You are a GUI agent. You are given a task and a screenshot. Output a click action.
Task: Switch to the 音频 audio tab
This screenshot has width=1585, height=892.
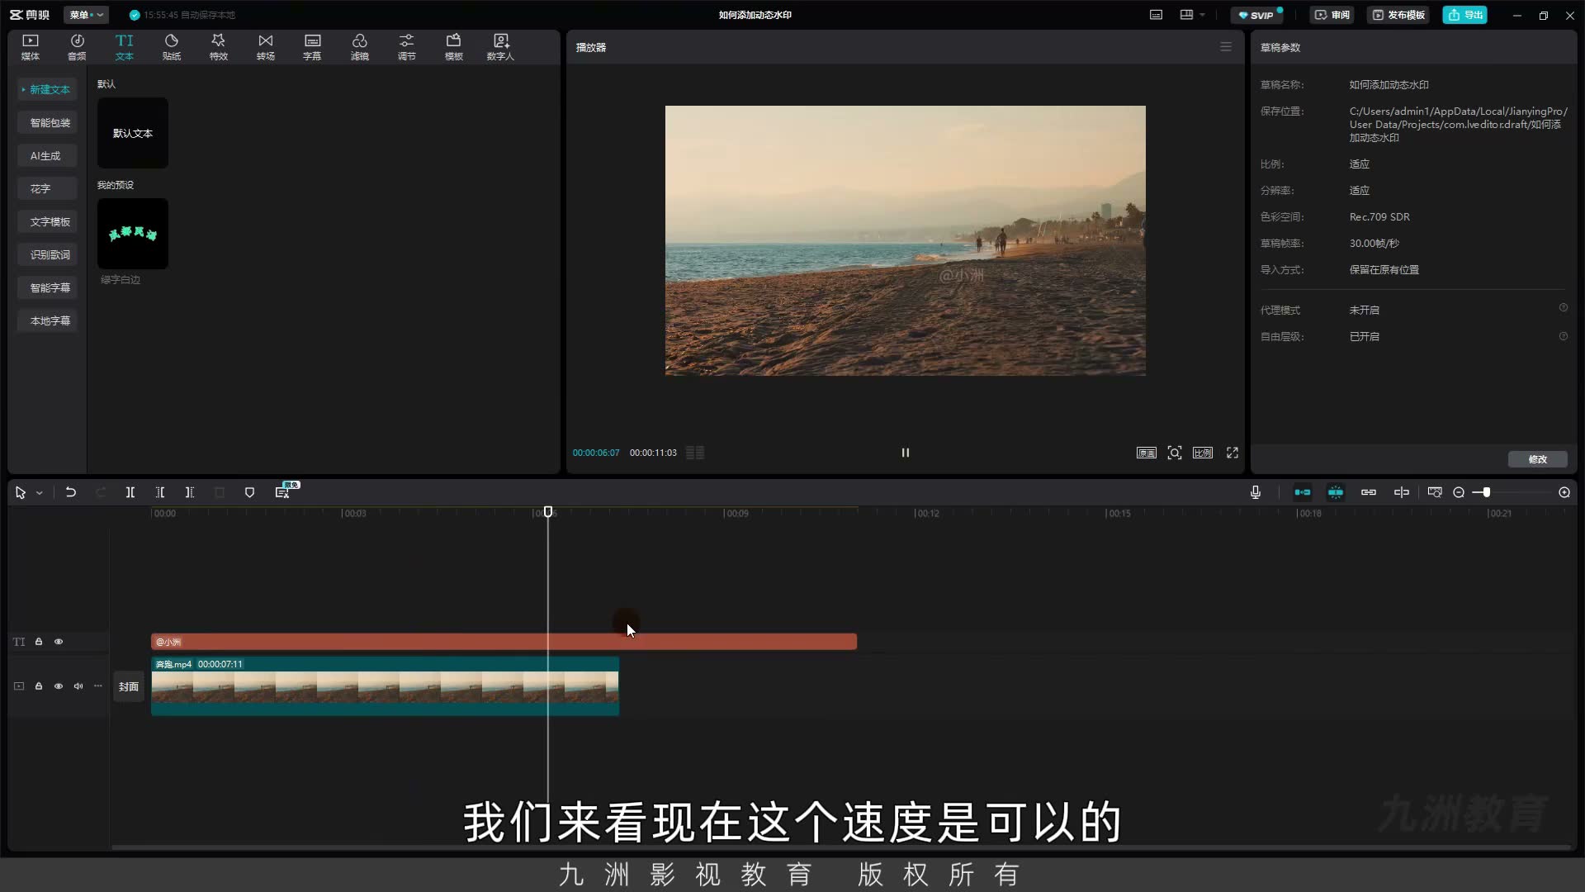(77, 47)
